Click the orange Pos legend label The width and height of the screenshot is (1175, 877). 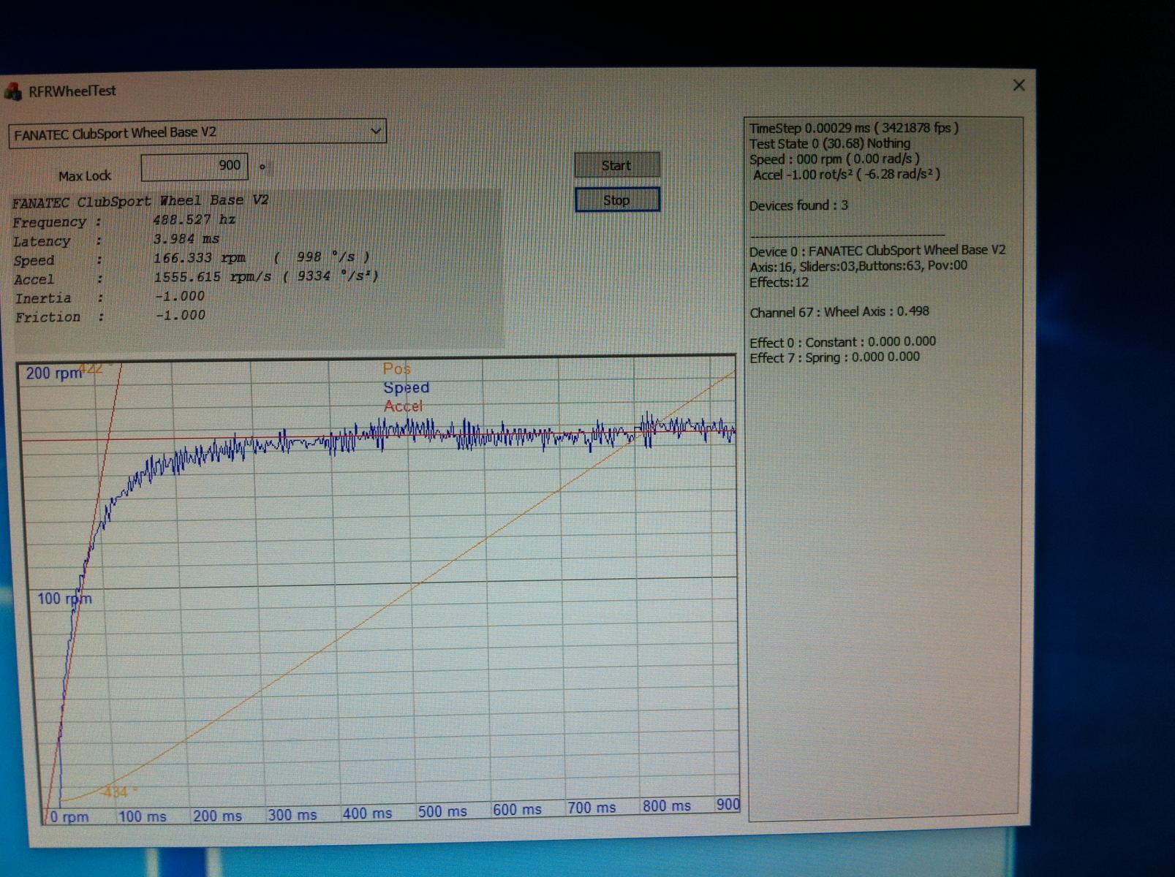click(x=397, y=369)
